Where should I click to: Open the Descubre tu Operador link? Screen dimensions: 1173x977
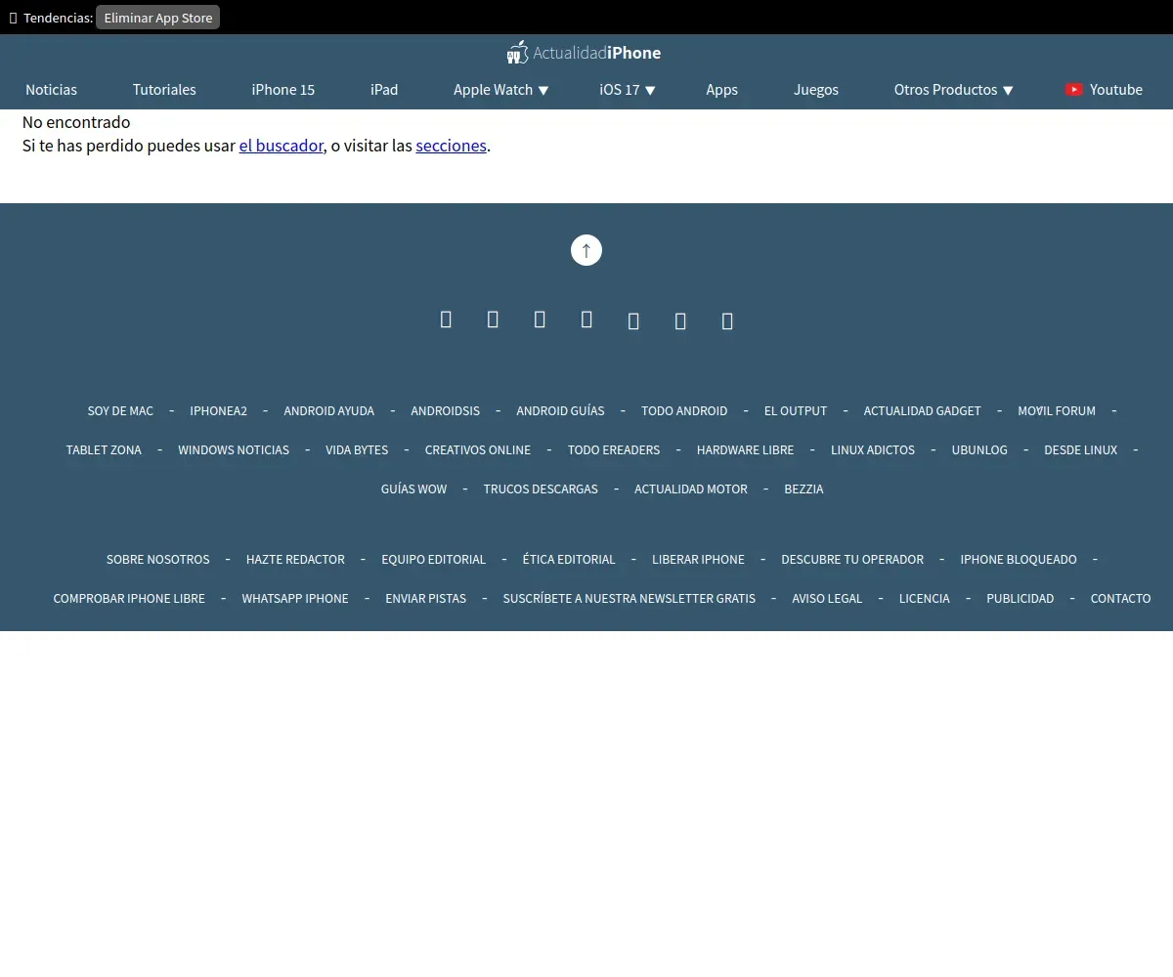(x=852, y=559)
